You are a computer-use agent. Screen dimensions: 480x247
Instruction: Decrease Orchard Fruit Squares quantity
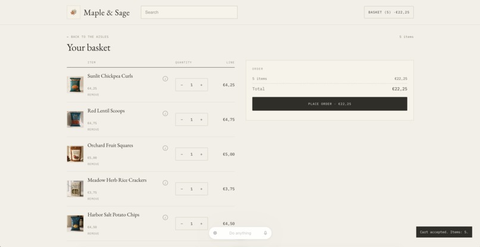click(x=182, y=154)
